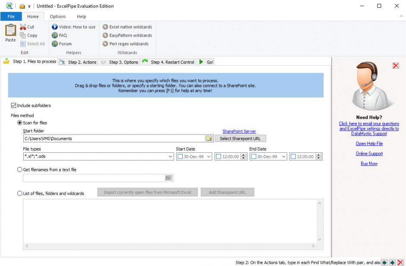Open Excel native wildcards reference
Image resolution: width=406 pixels, height=266 pixels.
(127, 27)
